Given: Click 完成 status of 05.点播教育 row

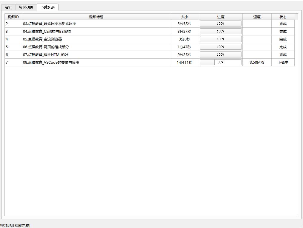Looking at the screenshot, I should tap(283, 39).
